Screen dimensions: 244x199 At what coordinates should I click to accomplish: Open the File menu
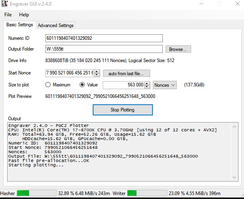click(8, 15)
